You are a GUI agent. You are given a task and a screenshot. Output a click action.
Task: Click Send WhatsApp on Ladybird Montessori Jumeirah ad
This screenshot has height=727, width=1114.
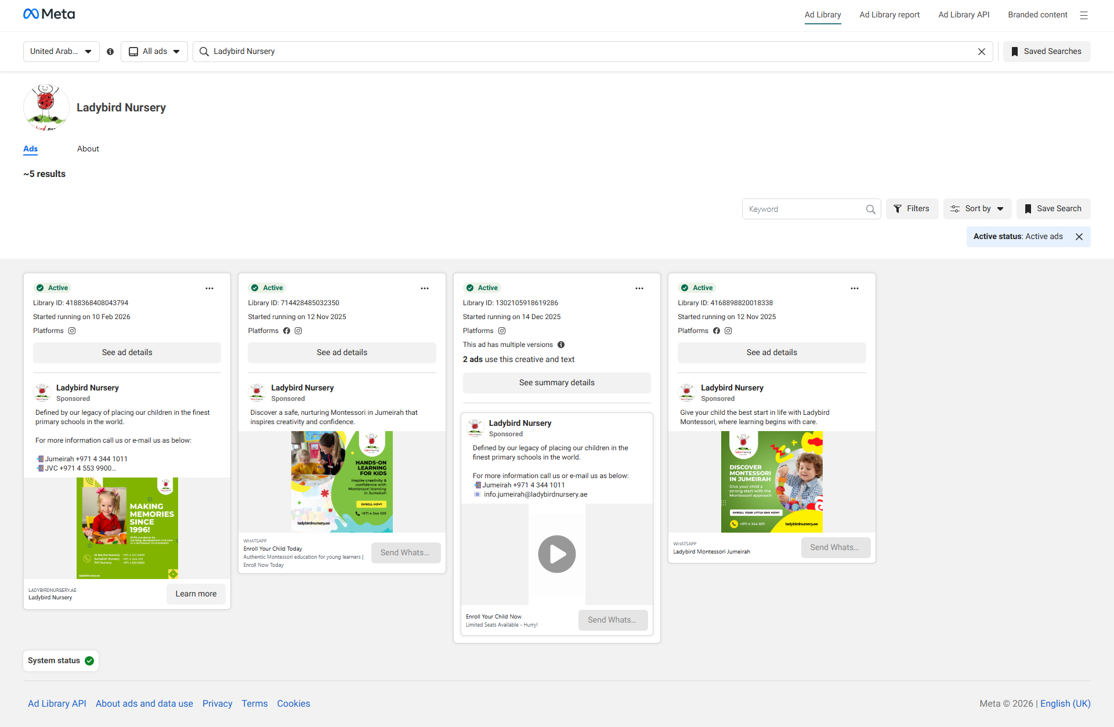[836, 548]
